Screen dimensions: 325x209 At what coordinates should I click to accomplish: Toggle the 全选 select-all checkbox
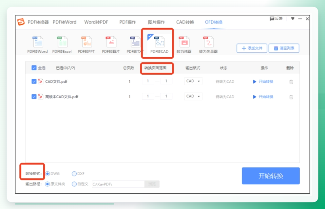coord(34,68)
